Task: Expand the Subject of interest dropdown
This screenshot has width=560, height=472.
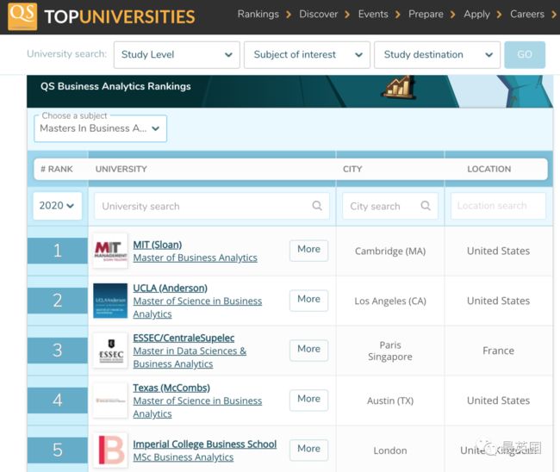Action: pos(307,54)
